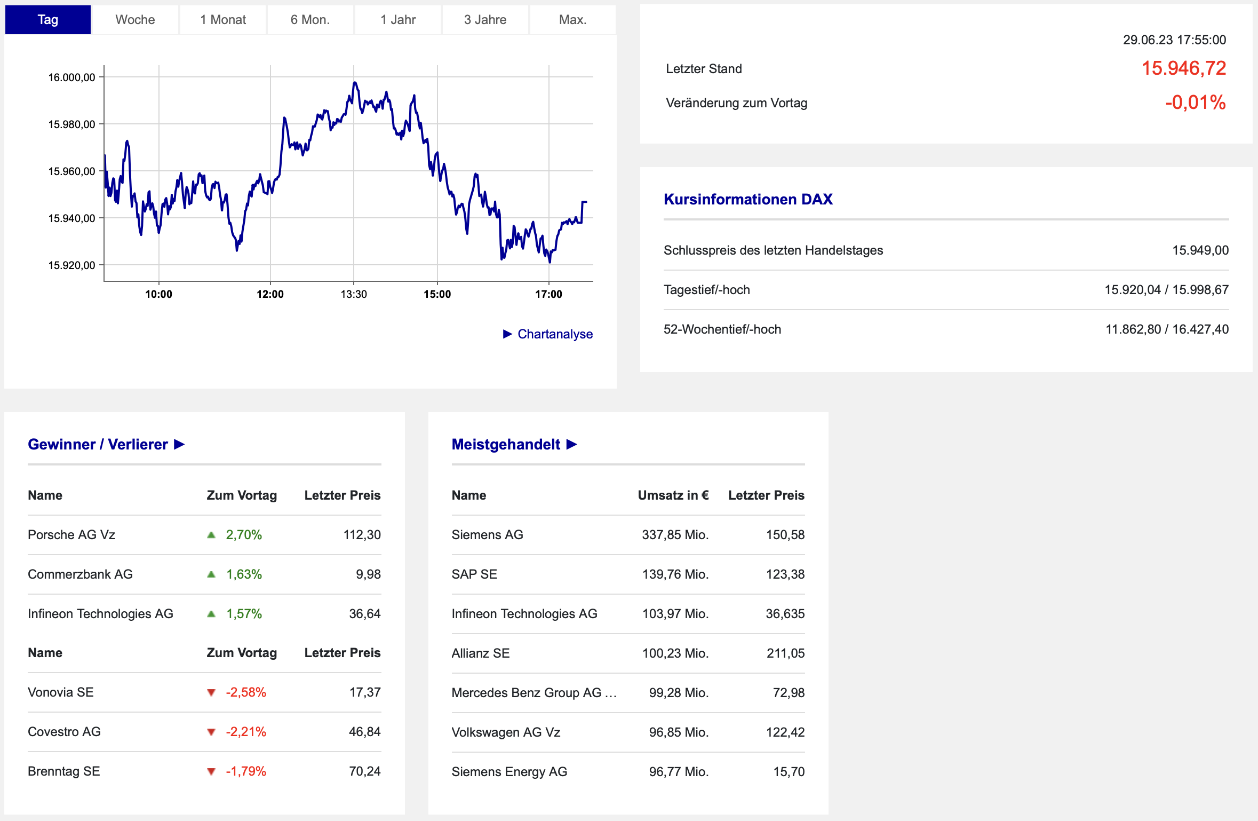
Task: Open the Max. period tab
Action: (572, 20)
